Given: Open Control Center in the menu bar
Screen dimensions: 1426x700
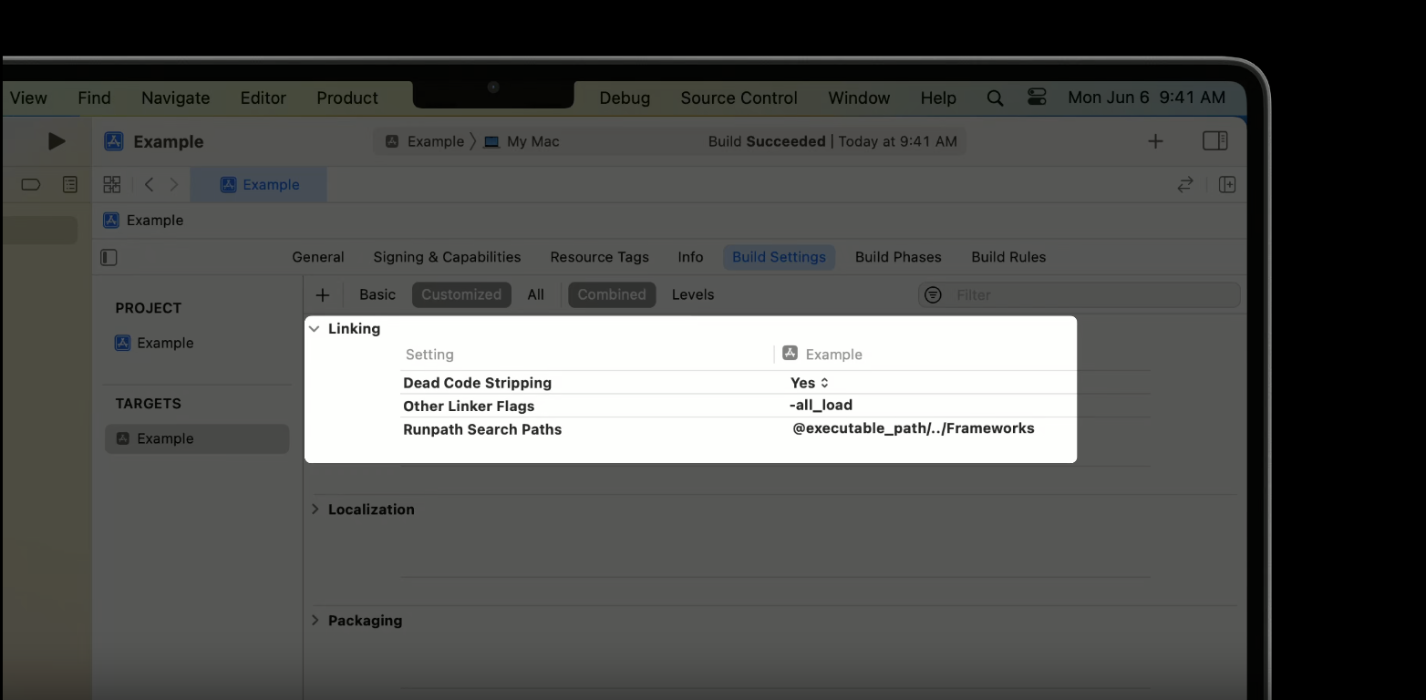Looking at the screenshot, I should click(1037, 97).
